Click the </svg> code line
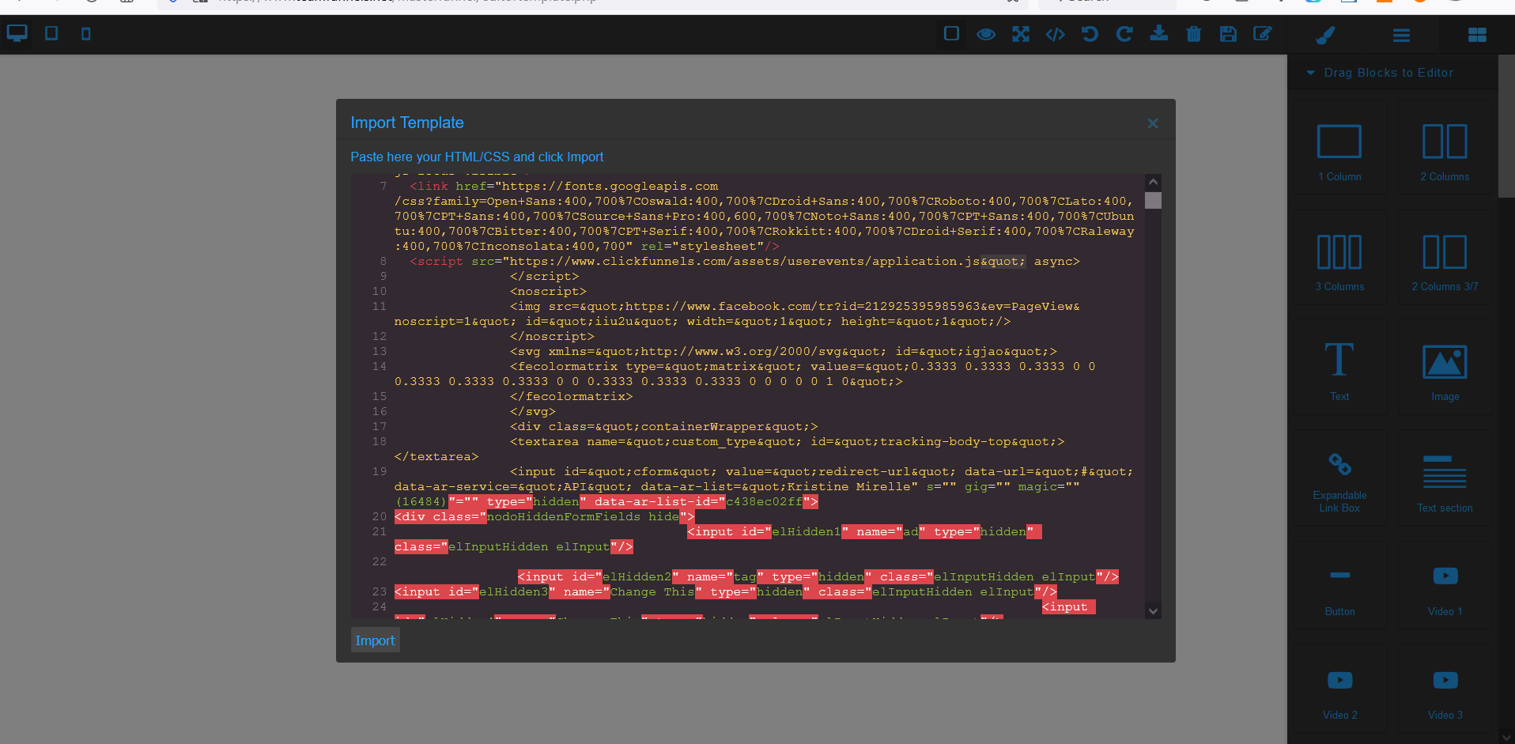Screen dimensions: 1515x744 tap(533, 411)
